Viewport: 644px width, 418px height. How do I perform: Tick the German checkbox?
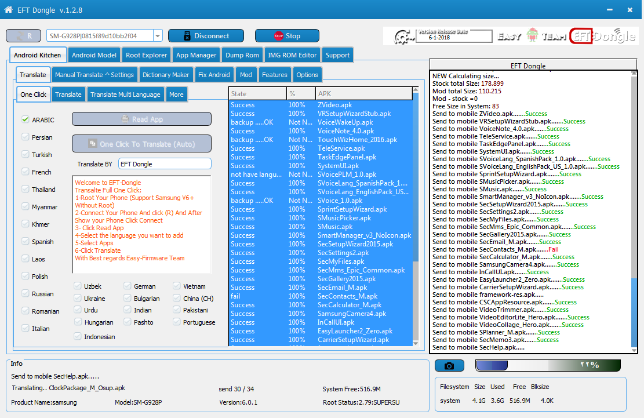127,286
